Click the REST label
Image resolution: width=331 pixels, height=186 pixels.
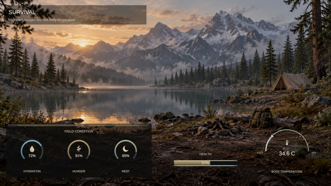click(126, 171)
